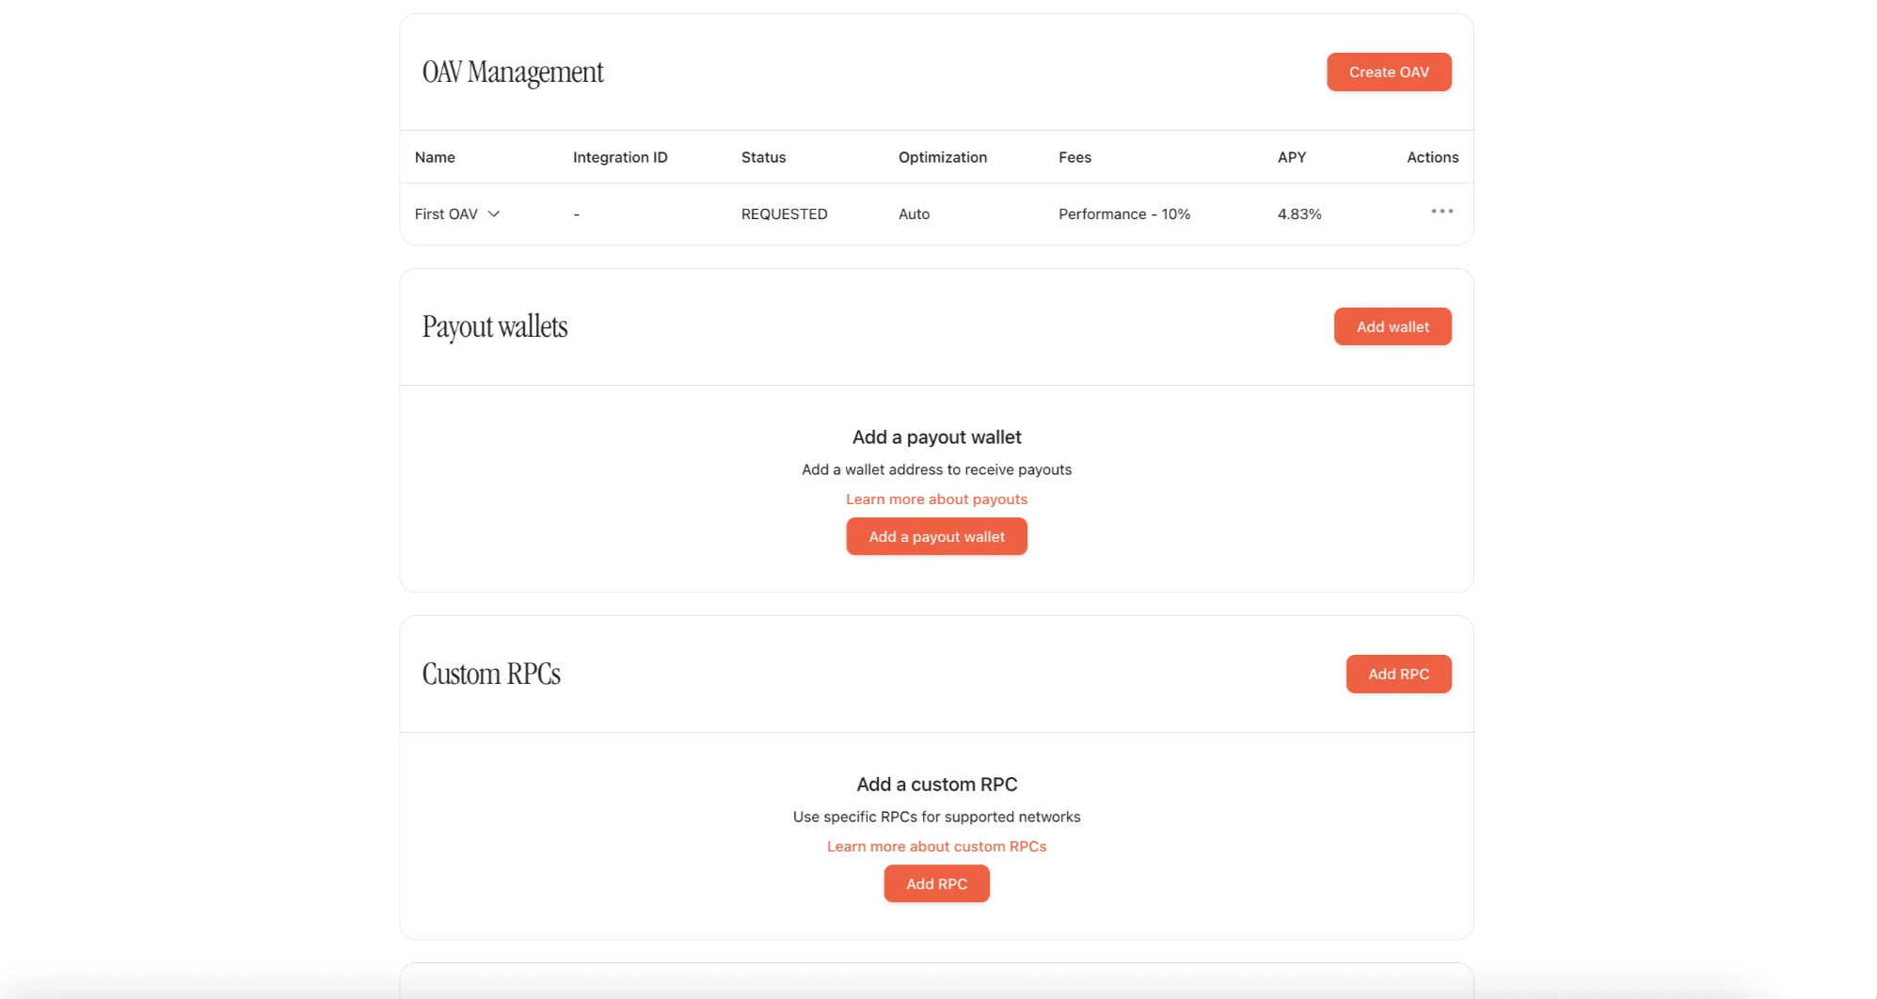
Task: Open the Learn more about payouts link
Action: tap(936, 499)
